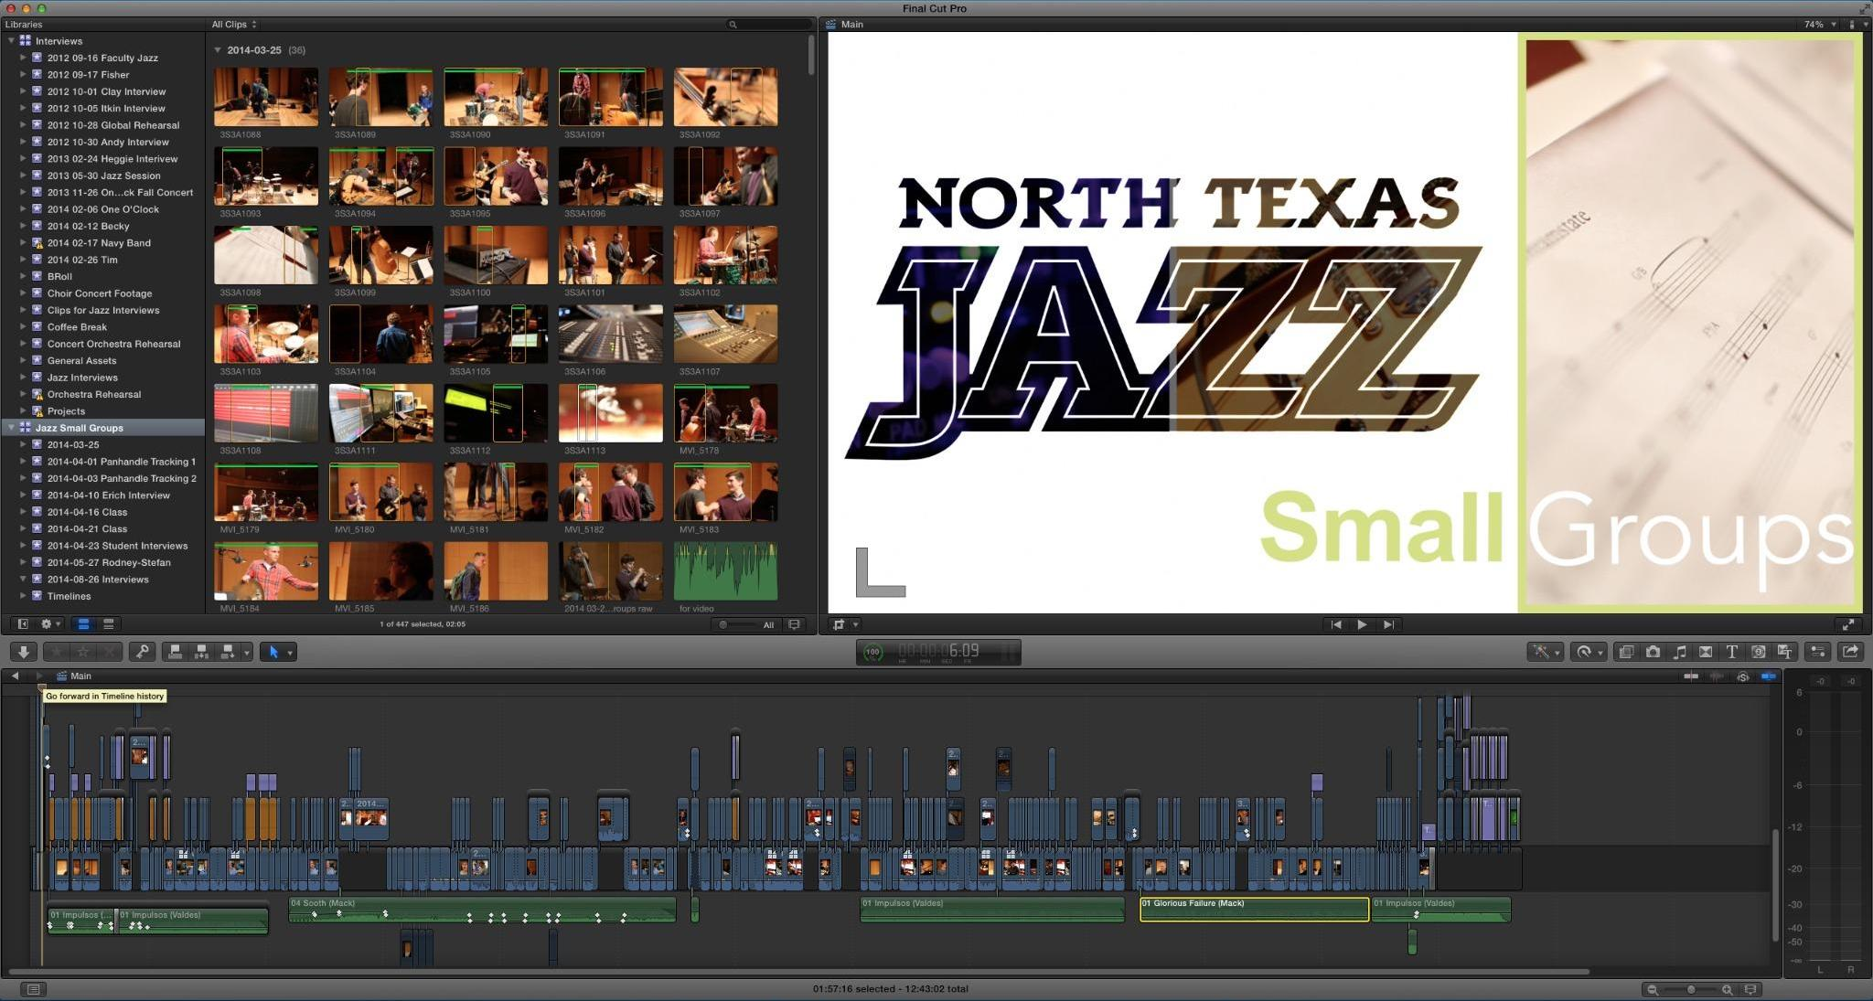
Task: Open the Timeline Index at bottom left
Action: [x=33, y=989]
